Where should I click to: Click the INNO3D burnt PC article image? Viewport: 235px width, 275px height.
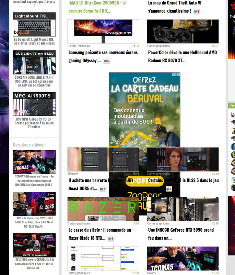click(183, 209)
